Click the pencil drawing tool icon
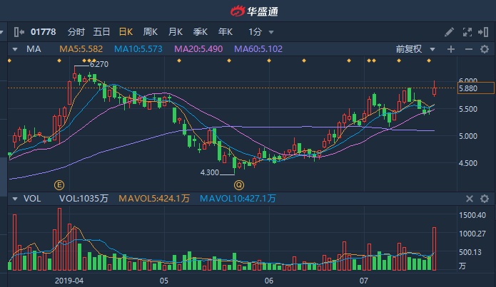The height and width of the screenshot is (287, 496). 449,32
